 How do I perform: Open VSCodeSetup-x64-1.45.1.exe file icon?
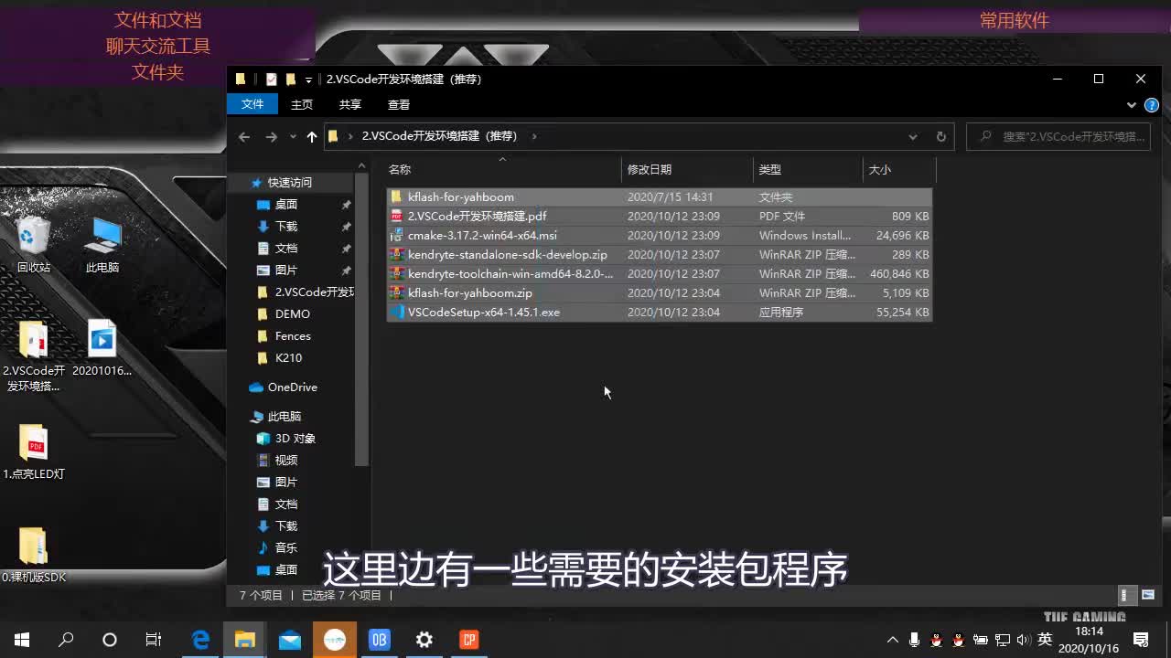tap(396, 313)
